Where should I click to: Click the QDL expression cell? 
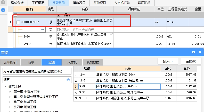coord(178,36)
